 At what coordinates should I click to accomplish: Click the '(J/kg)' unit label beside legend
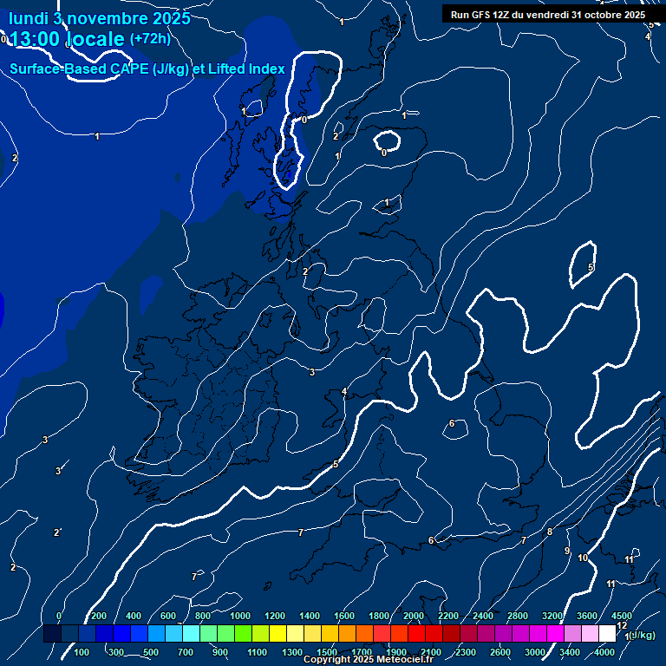tap(643, 635)
